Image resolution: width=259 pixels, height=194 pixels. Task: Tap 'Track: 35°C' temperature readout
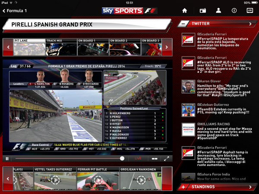tap(153, 66)
